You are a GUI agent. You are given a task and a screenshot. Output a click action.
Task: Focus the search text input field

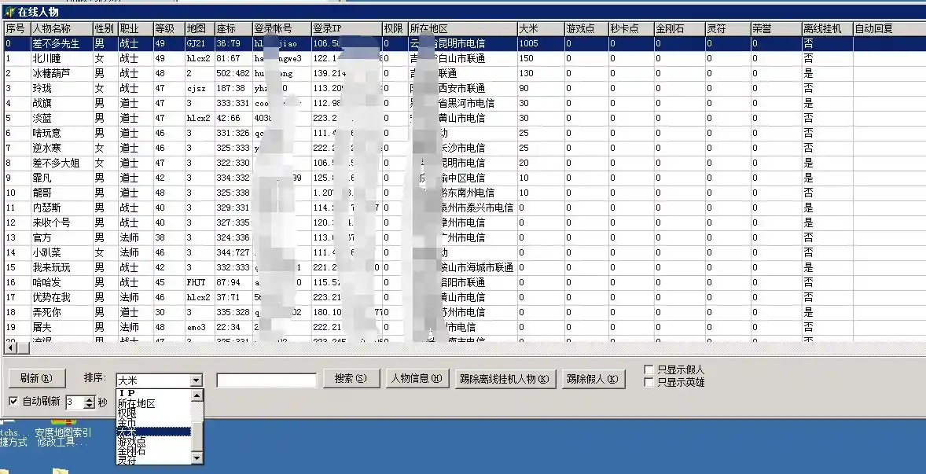coord(266,380)
